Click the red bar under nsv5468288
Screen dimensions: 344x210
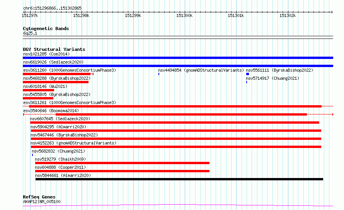56,82
